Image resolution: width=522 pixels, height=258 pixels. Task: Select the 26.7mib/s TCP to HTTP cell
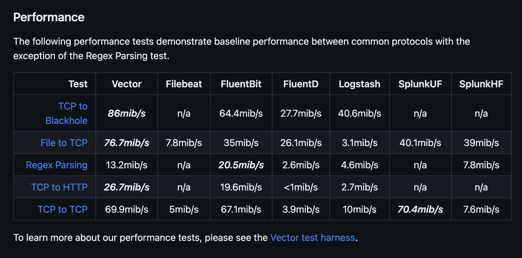pos(127,187)
